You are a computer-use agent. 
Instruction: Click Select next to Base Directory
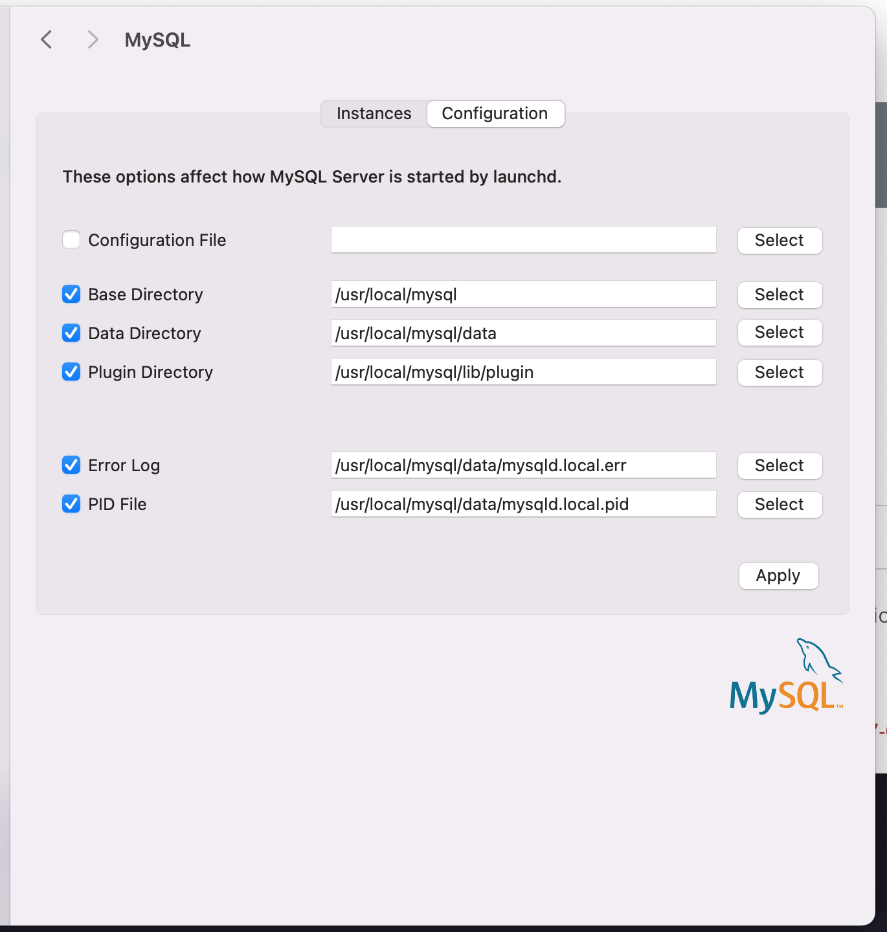pyautogui.click(x=780, y=294)
